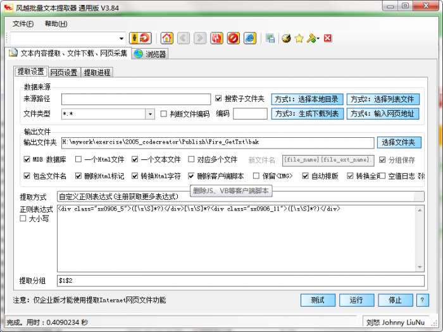The image size is (443, 332).
Task: Click 刘怒 Johnny LiuNu in status bar
Action: click(x=396, y=322)
